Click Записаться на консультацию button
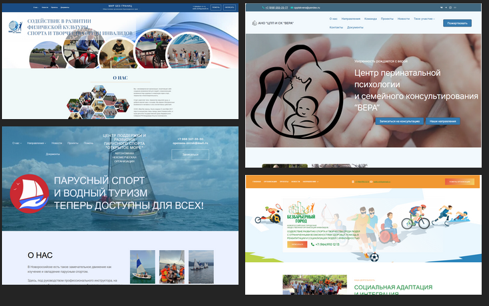489x306 pixels. [400, 121]
